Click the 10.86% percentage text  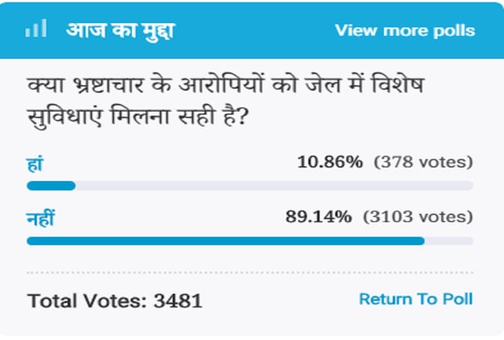[x=330, y=162]
